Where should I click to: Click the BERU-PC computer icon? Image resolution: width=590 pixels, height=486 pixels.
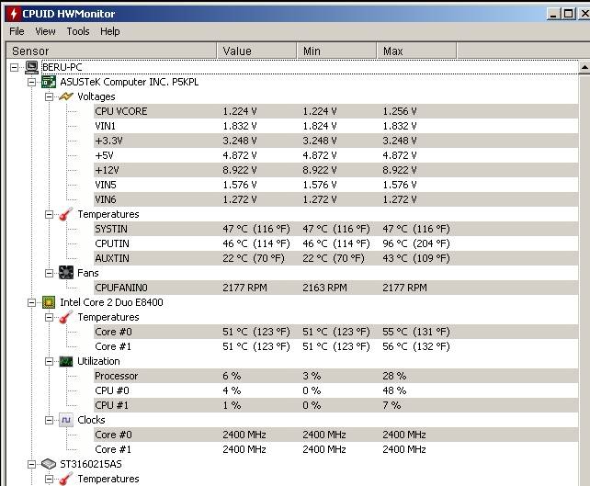tap(31, 67)
